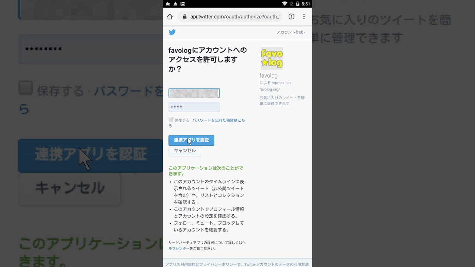Tap the battery icon in status bar
Screen dimensions: 475x267
tap(298, 4)
